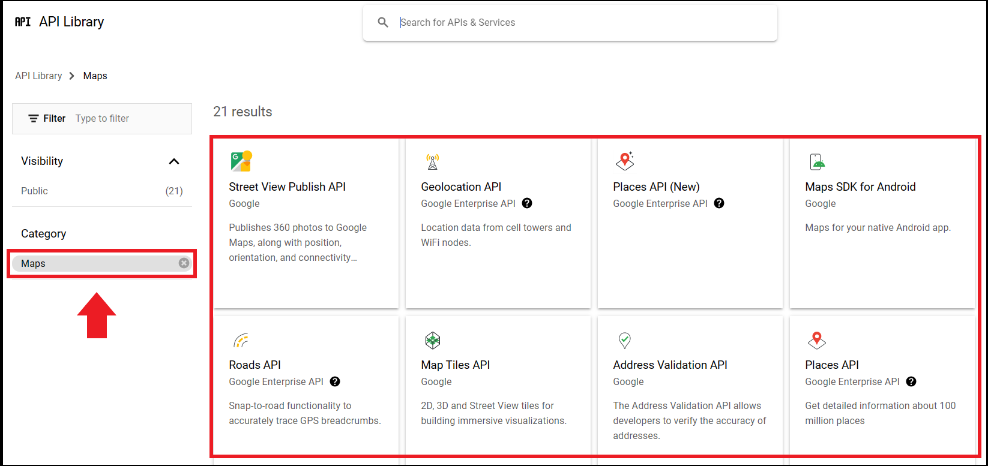Click '2D, 3D and Street View tiles' description

[x=493, y=413]
